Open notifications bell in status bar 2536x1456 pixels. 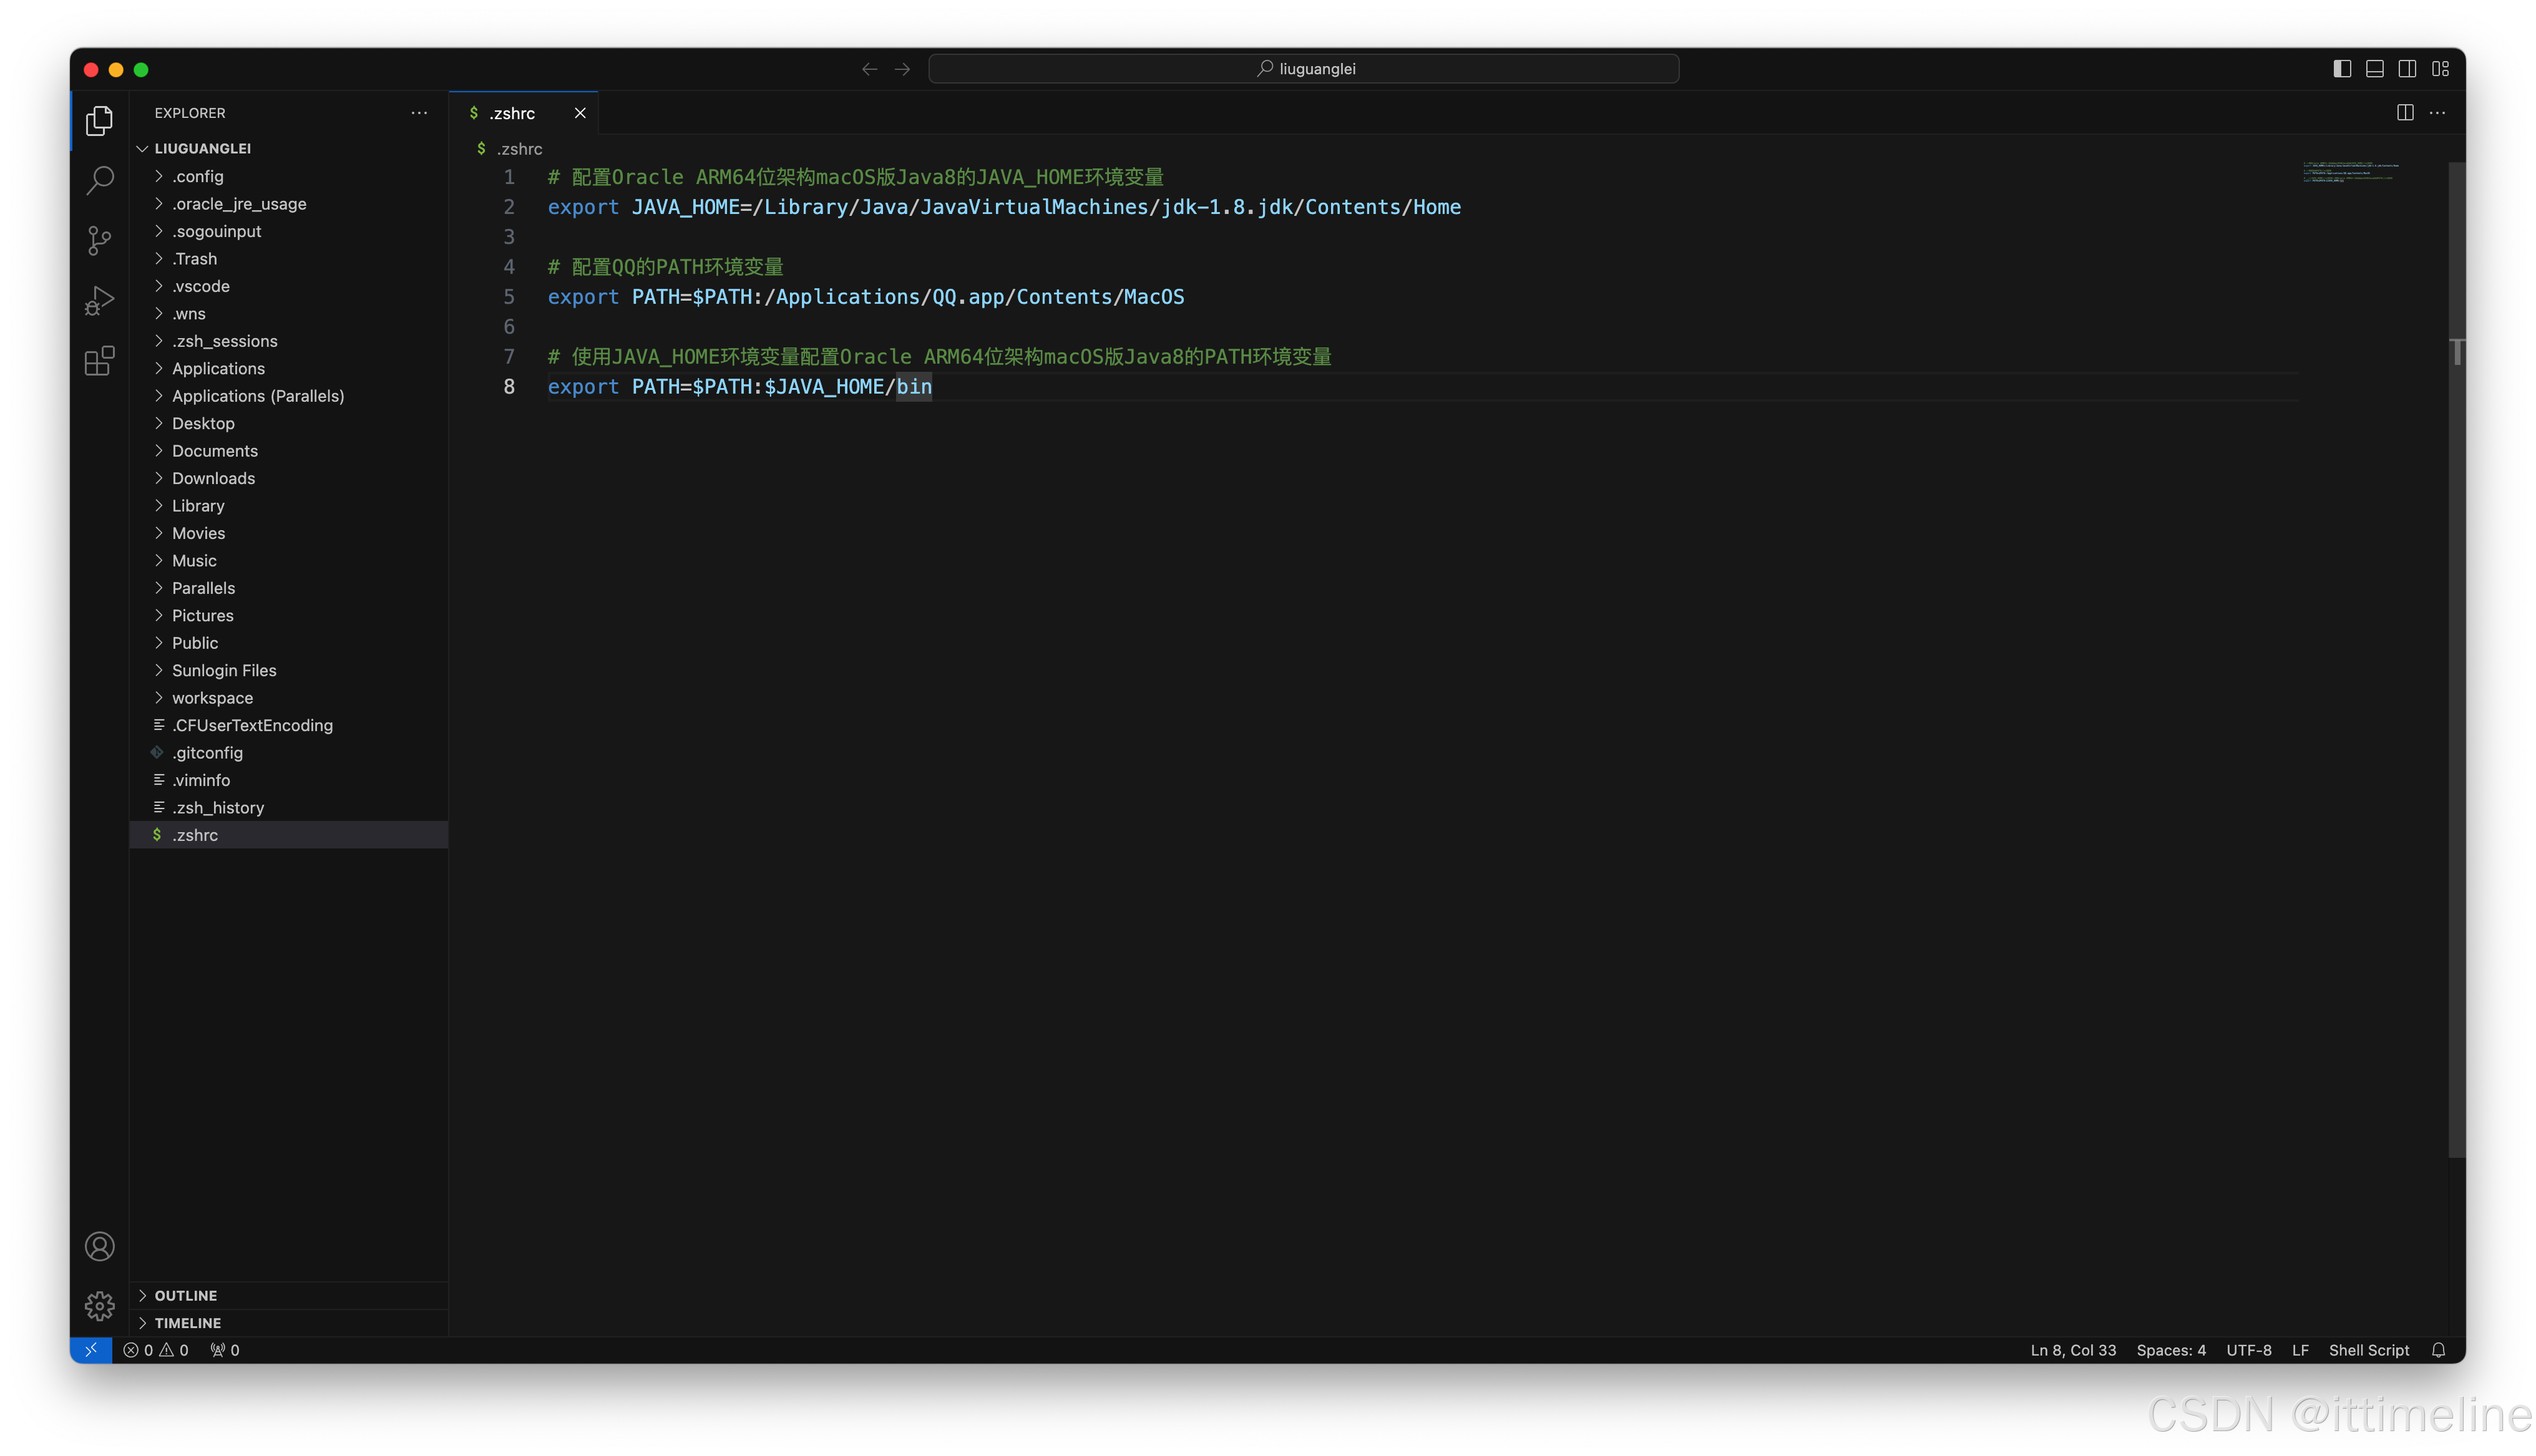click(2438, 1350)
